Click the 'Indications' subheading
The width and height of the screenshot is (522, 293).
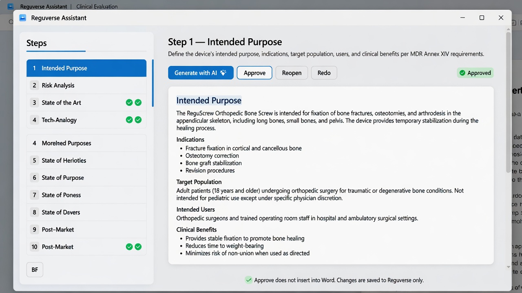pyautogui.click(x=190, y=140)
